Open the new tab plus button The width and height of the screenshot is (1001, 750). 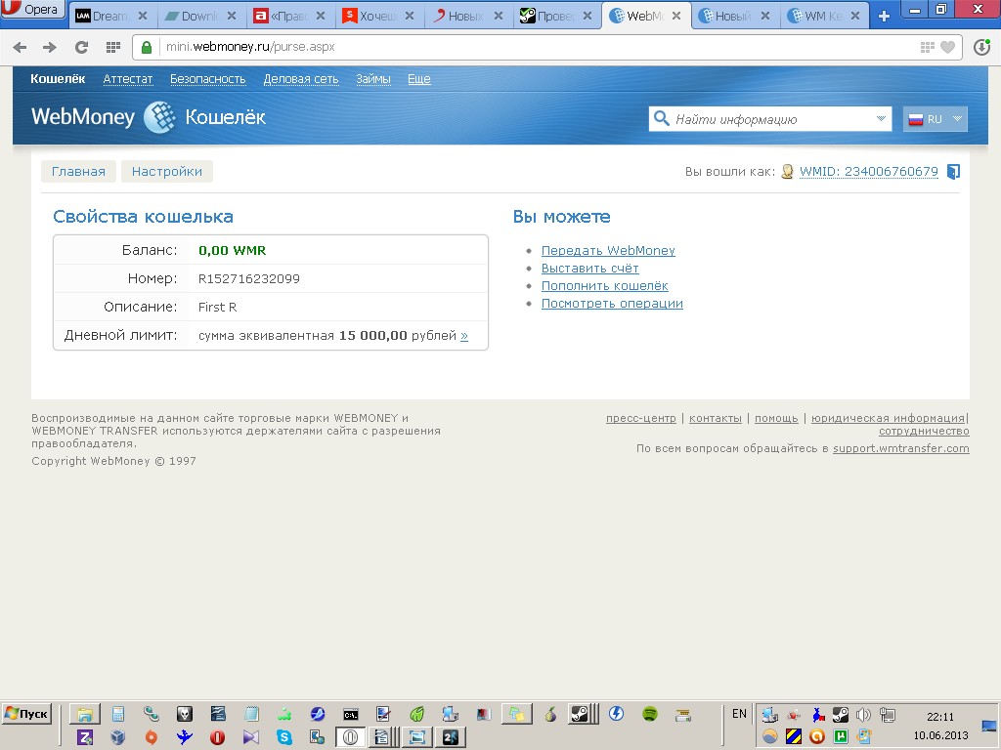[884, 16]
